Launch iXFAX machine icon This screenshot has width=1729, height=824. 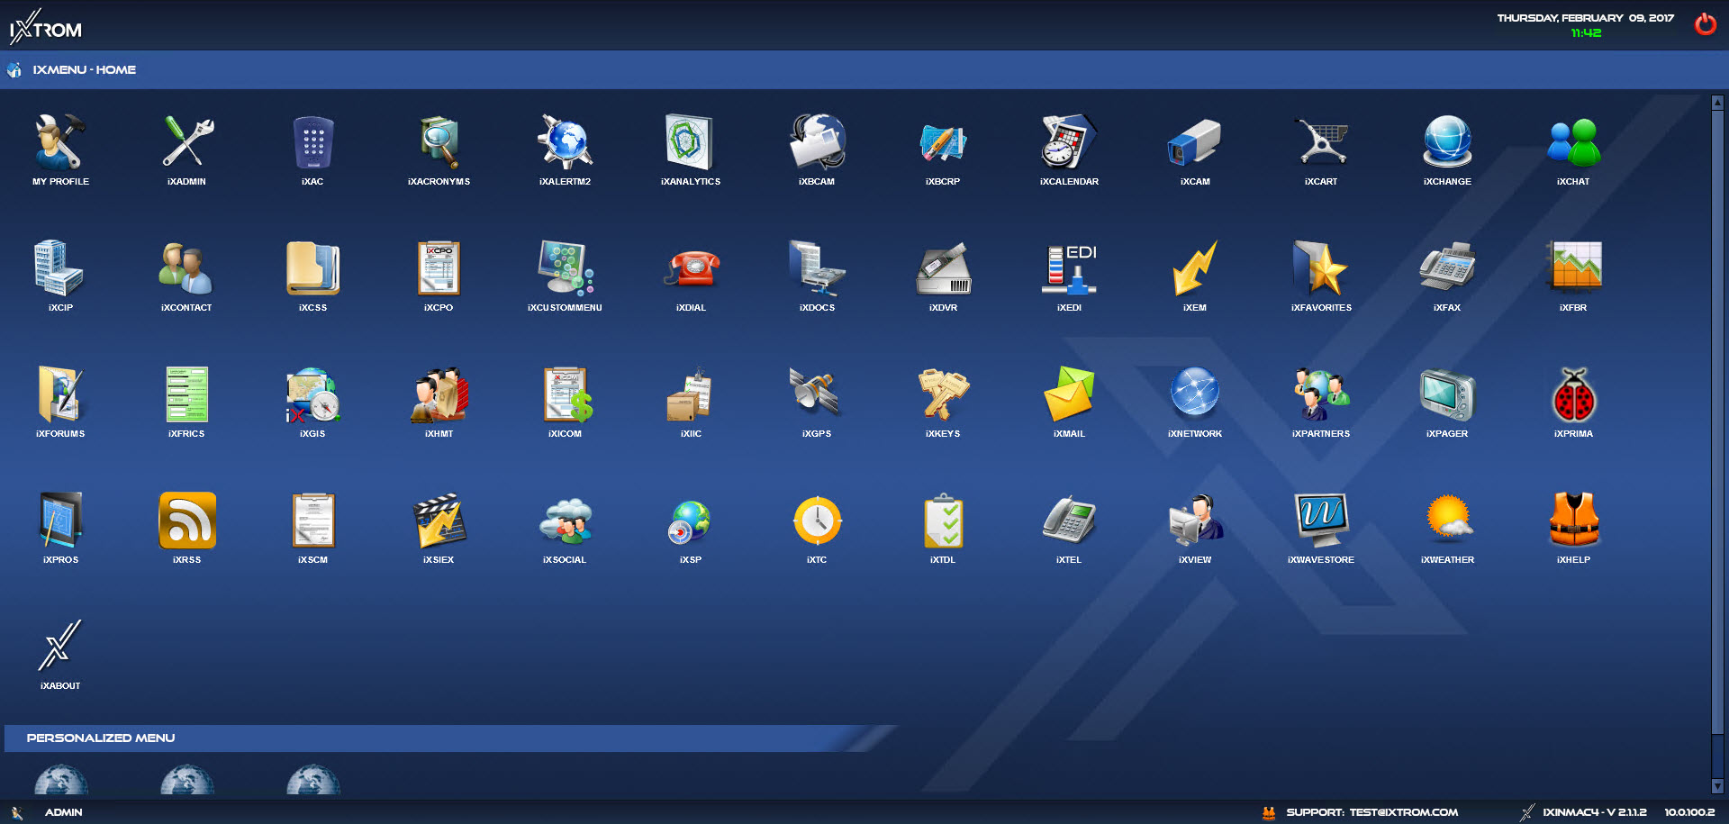(1447, 268)
